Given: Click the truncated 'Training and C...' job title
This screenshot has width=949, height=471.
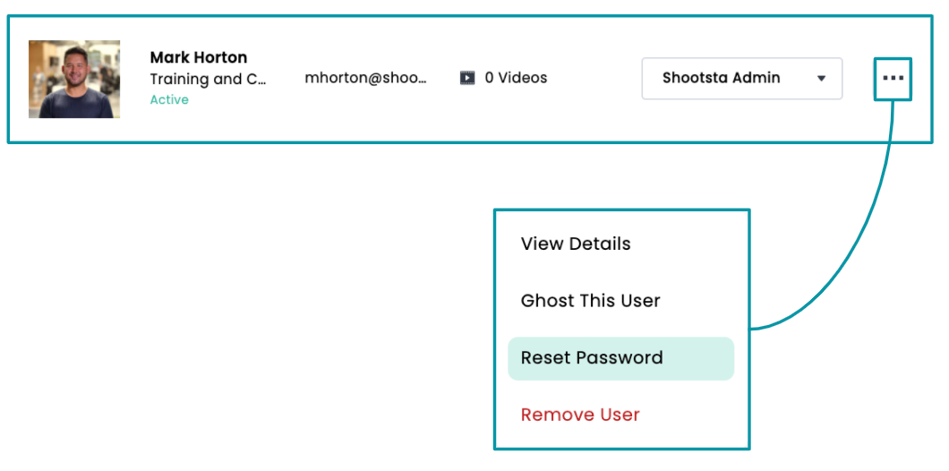Looking at the screenshot, I should click(x=208, y=79).
